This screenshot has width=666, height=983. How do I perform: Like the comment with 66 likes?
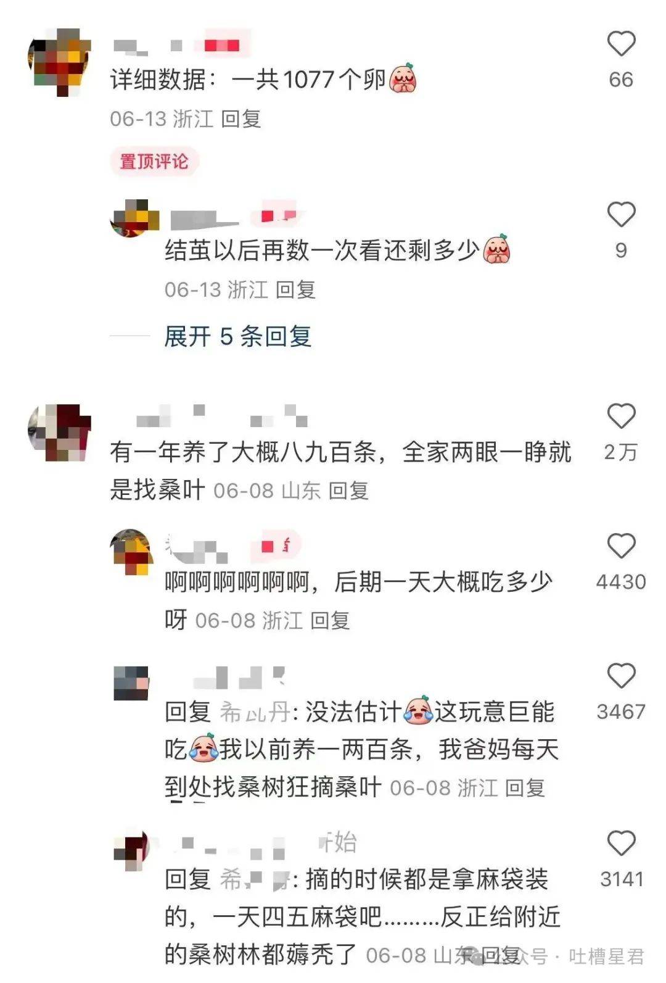pyautogui.click(x=621, y=44)
